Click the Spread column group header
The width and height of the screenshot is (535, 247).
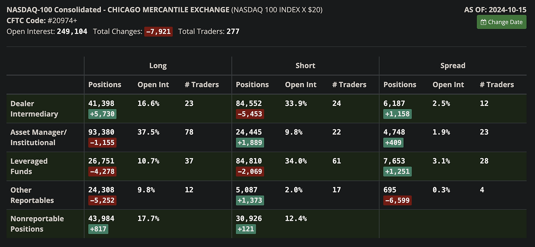[x=453, y=66]
